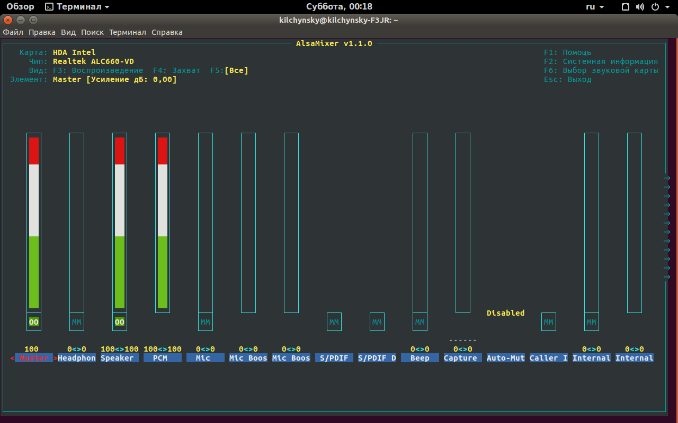Click the PCM 100<>100 level value
Screen dimensions: 678x423
(x=163, y=349)
